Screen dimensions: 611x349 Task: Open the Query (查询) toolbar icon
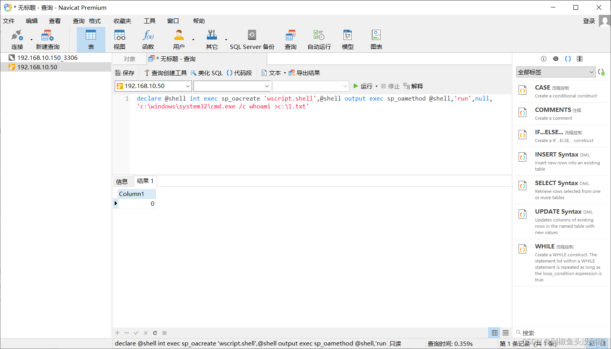click(x=291, y=40)
